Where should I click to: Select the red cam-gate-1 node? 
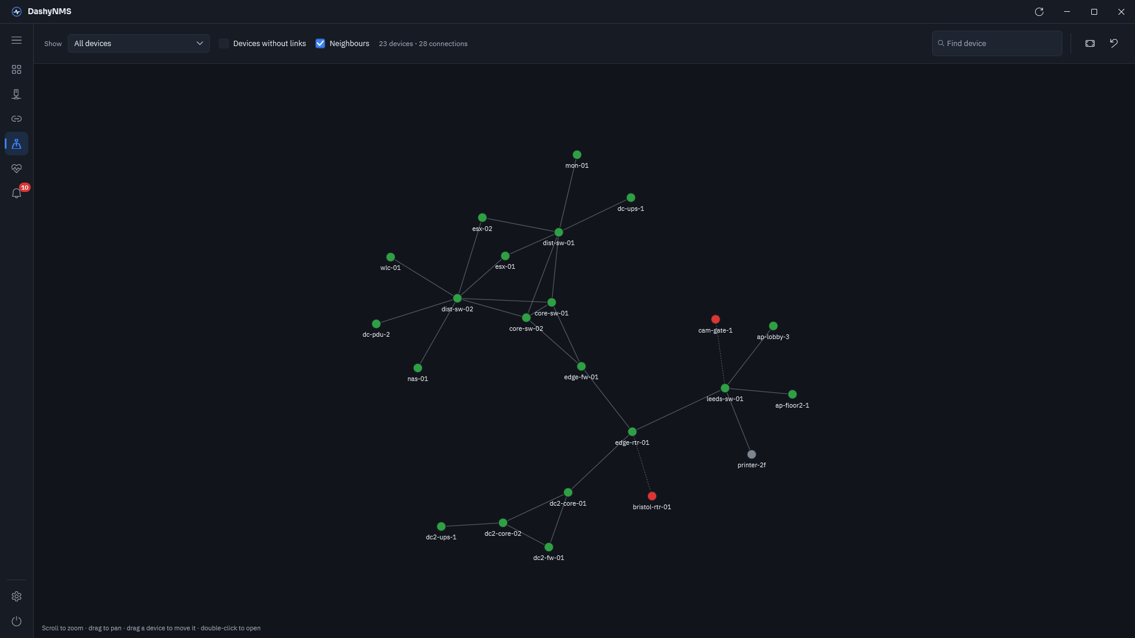pos(715,320)
